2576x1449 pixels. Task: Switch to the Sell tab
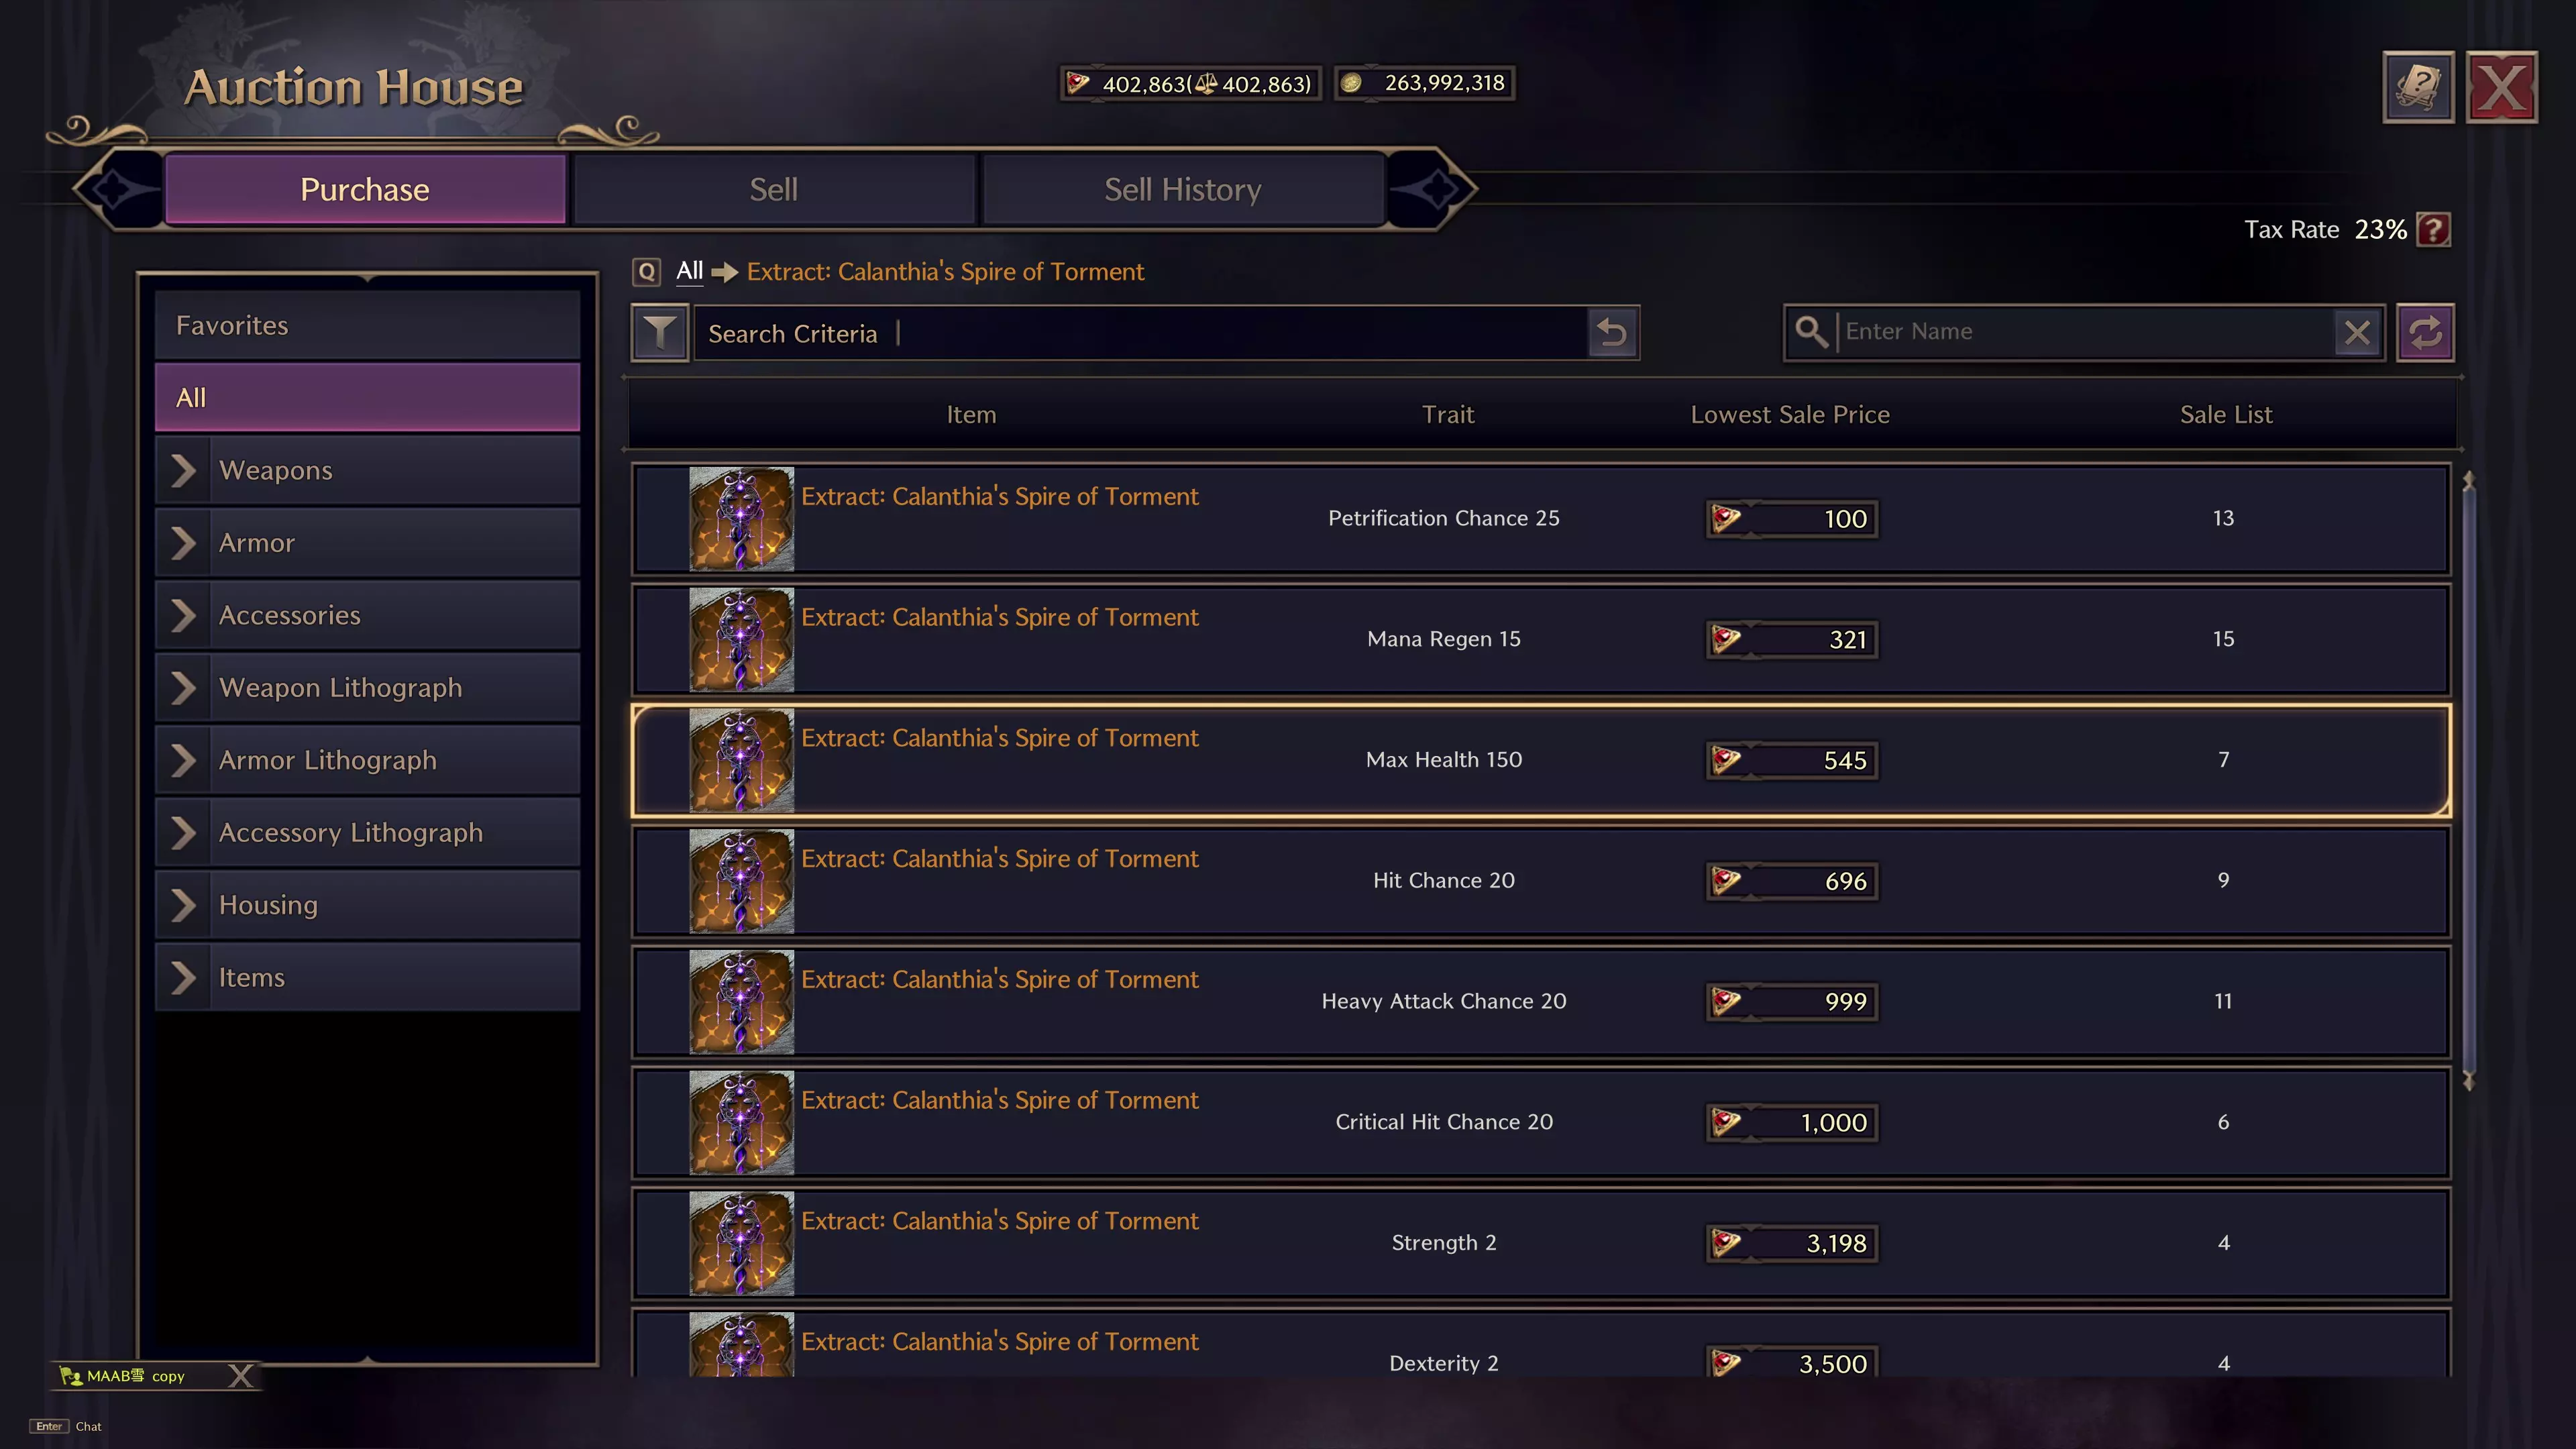coord(773,189)
